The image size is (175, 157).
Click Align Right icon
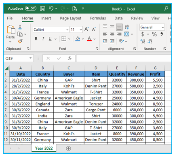click(119, 34)
